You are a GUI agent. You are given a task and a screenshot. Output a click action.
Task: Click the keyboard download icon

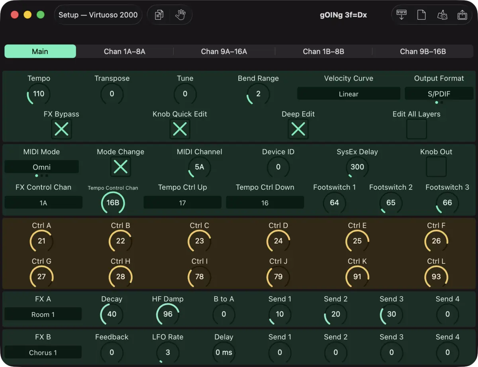coord(402,15)
